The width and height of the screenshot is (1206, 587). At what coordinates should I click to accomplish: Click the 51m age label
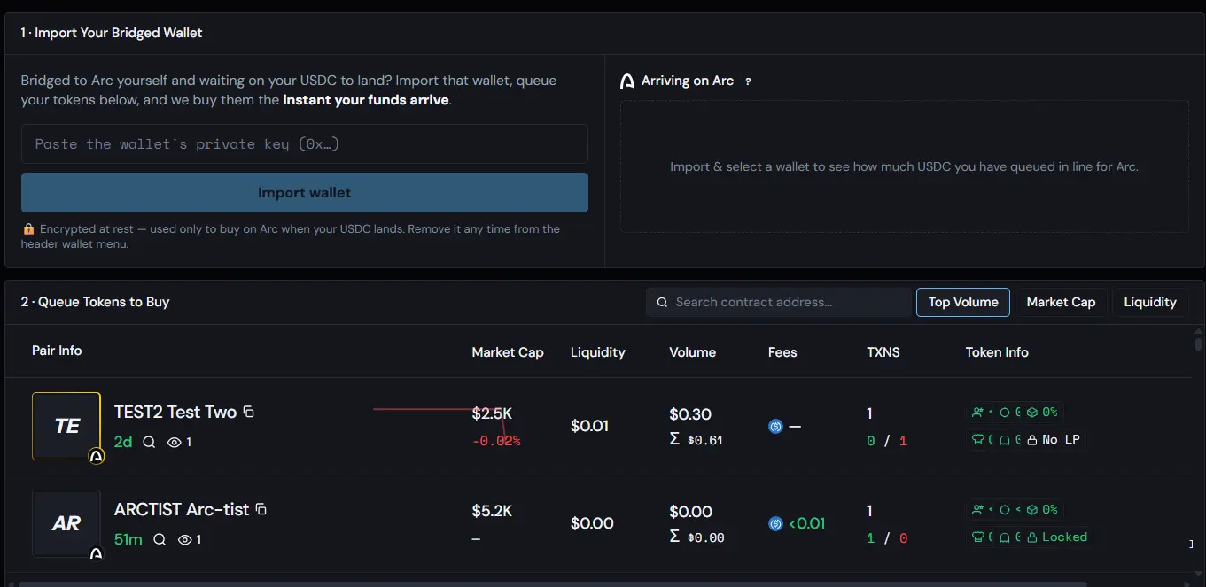[128, 538]
